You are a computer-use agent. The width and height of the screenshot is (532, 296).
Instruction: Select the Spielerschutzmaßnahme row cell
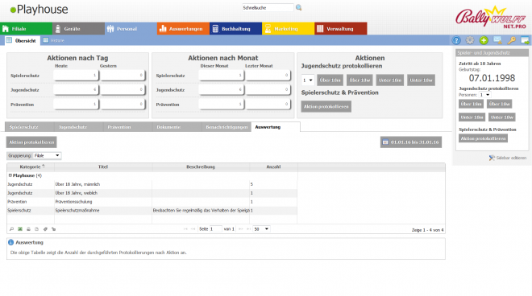103,210
